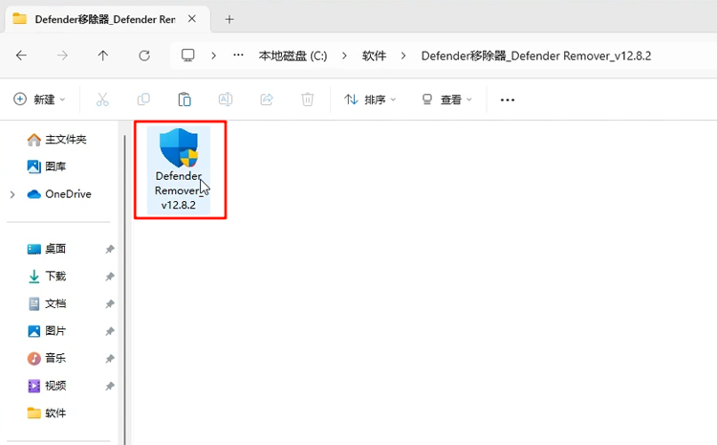Click the Paste clipboard toolbar icon
Viewport: 717px width, 445px height.
coord(185,100)
